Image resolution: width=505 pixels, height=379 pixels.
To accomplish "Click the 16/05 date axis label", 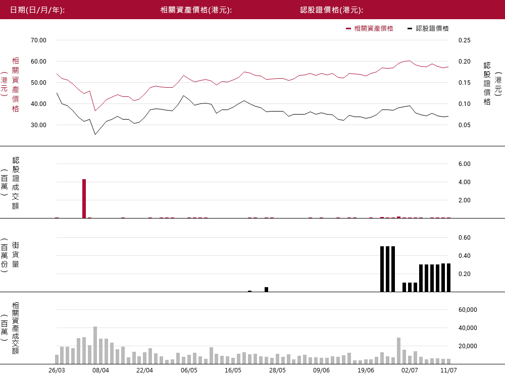I will (233, 370).
